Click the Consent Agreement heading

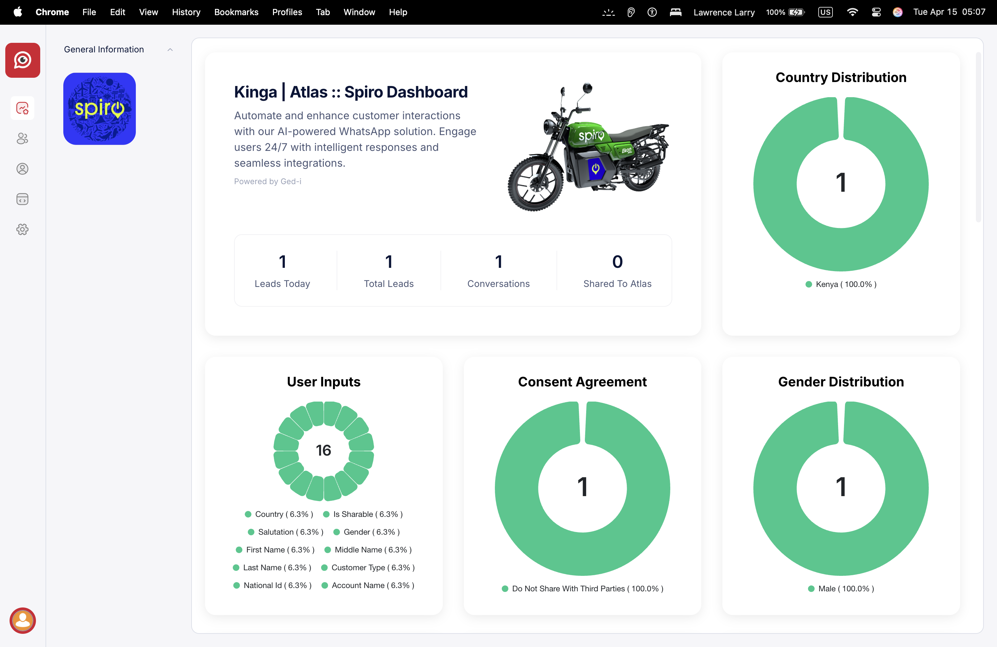pos(582,382)
